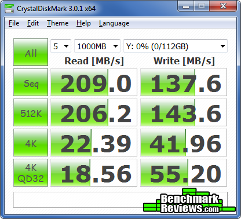The image size is (241, 219).
Task: Open the Theme menu
Action: point(57,23)
